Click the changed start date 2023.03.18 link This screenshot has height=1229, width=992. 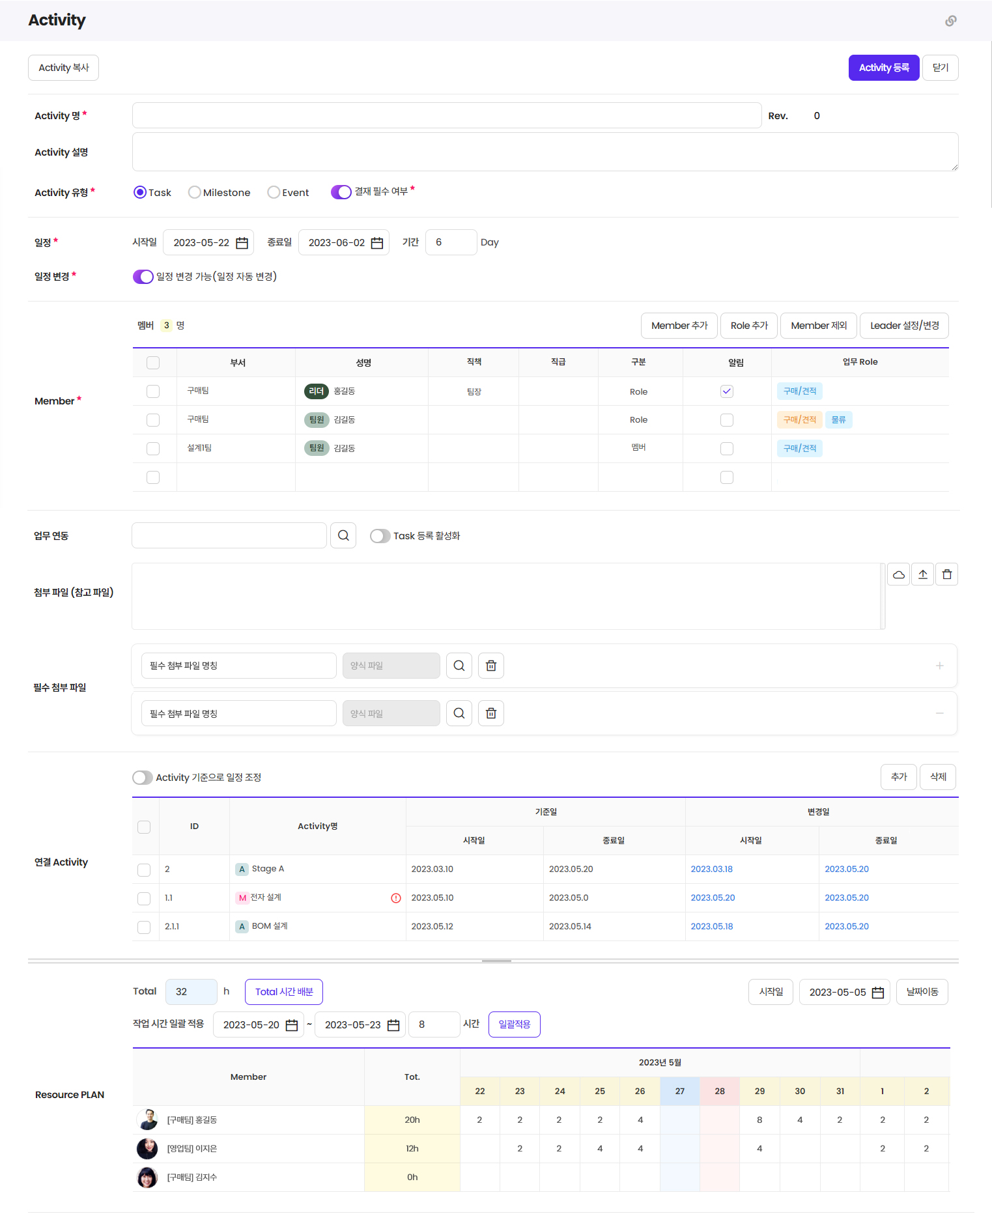[711, 869]
